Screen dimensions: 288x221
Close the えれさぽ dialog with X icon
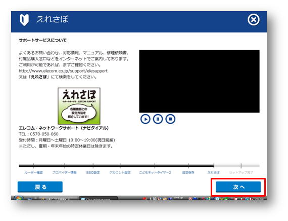[254, 20]
